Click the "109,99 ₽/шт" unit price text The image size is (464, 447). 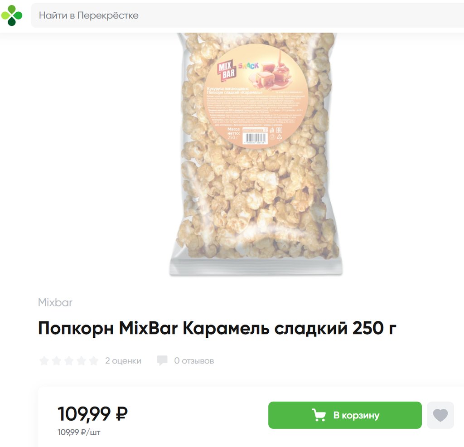[x=79, y=432]
